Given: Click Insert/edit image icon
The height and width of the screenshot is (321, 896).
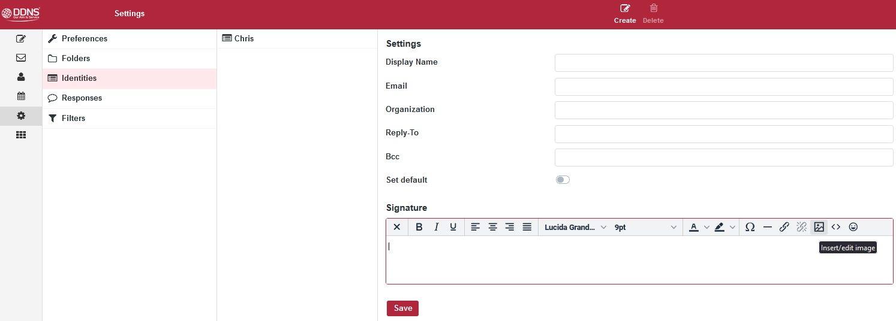Looking at the screenshot, I should (x=819, y=227).
